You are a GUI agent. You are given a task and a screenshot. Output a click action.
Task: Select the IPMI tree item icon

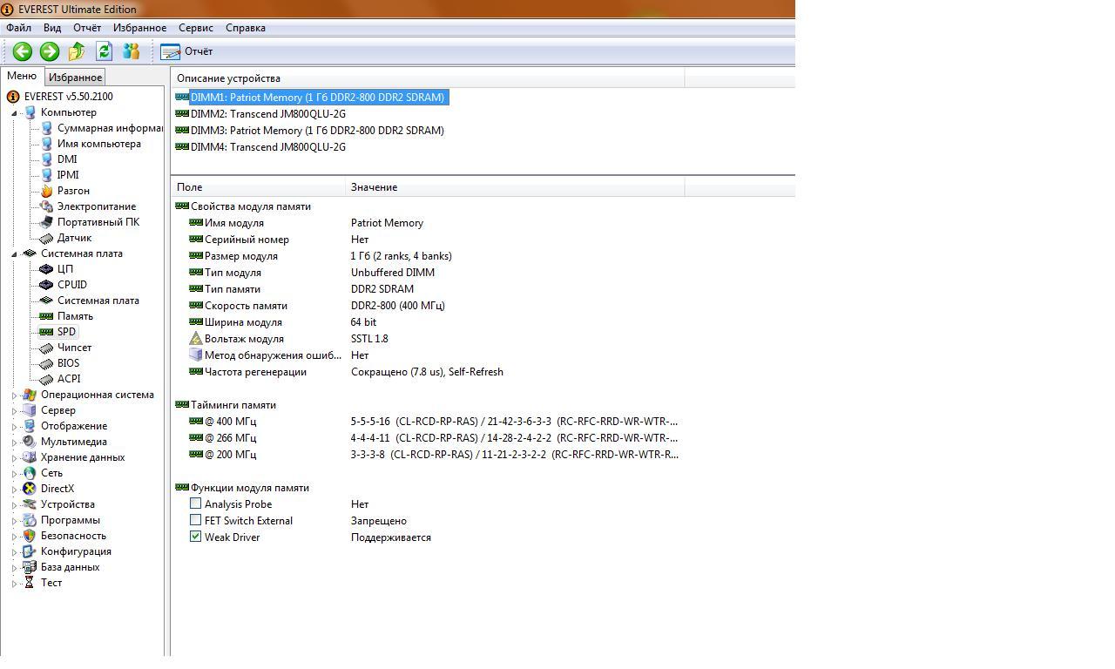(x=47, y=175)
